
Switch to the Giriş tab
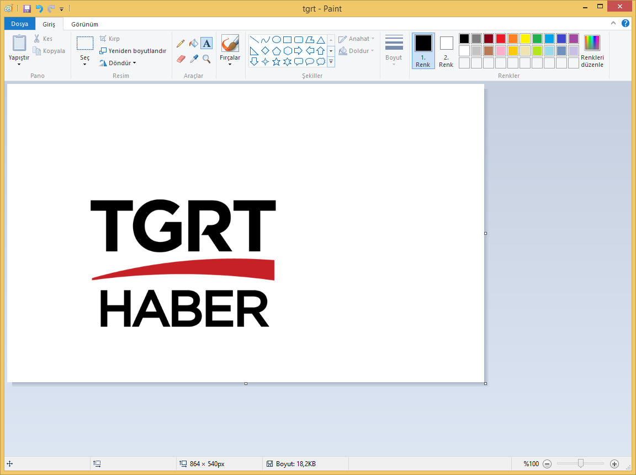[49, 24]
